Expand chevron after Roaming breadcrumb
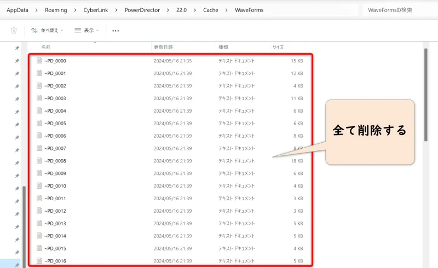Screen dimensions: 438x268 [x=75, y=10]
